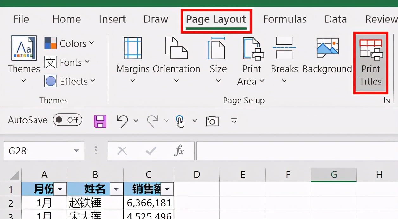398x219 pixels.
Task: Switch to the Insert tab
Action: click(x=112, y=19)
